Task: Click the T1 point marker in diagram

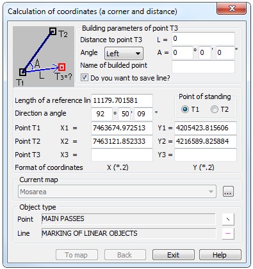Action: (x=22, y=72)
